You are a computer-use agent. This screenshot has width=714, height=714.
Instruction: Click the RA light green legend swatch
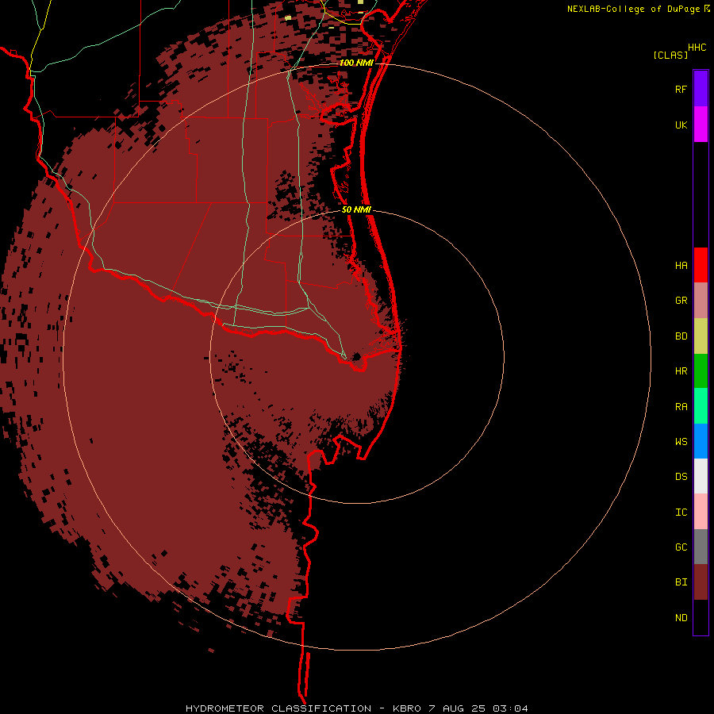(701, 406)
